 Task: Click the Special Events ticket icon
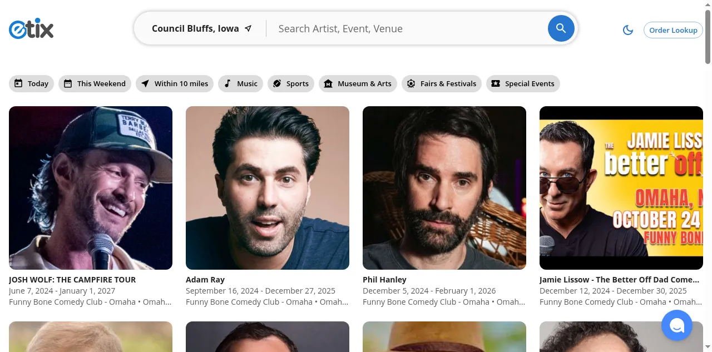click(x=496, y=83)
